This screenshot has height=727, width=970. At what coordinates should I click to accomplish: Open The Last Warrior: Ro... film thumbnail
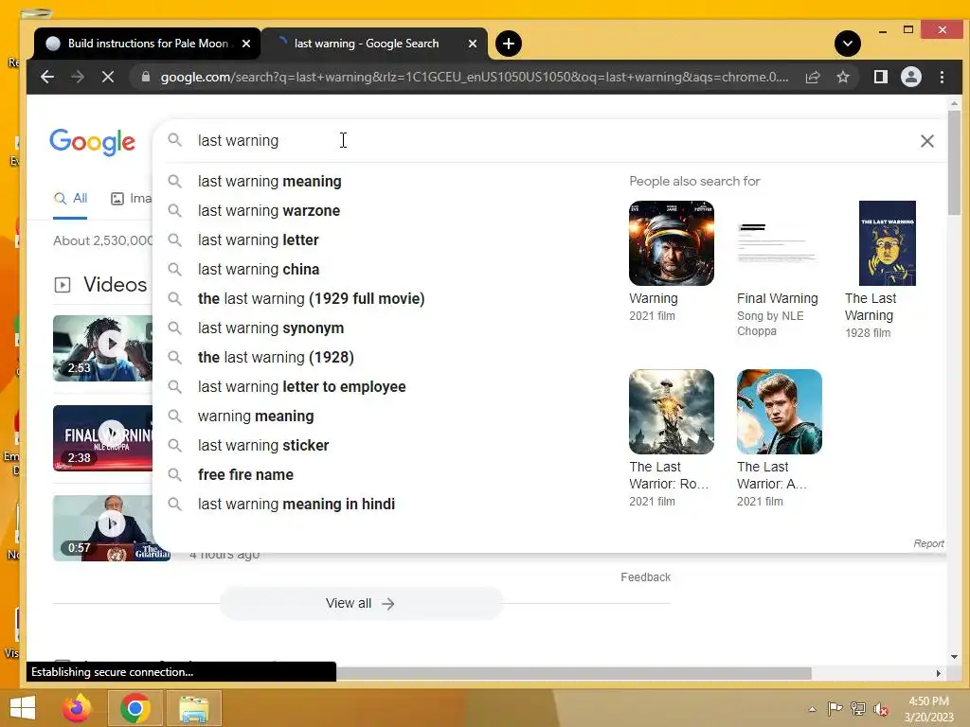(672, 412)
